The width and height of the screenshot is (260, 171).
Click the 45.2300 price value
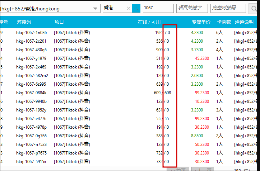[x=202, y=58]
